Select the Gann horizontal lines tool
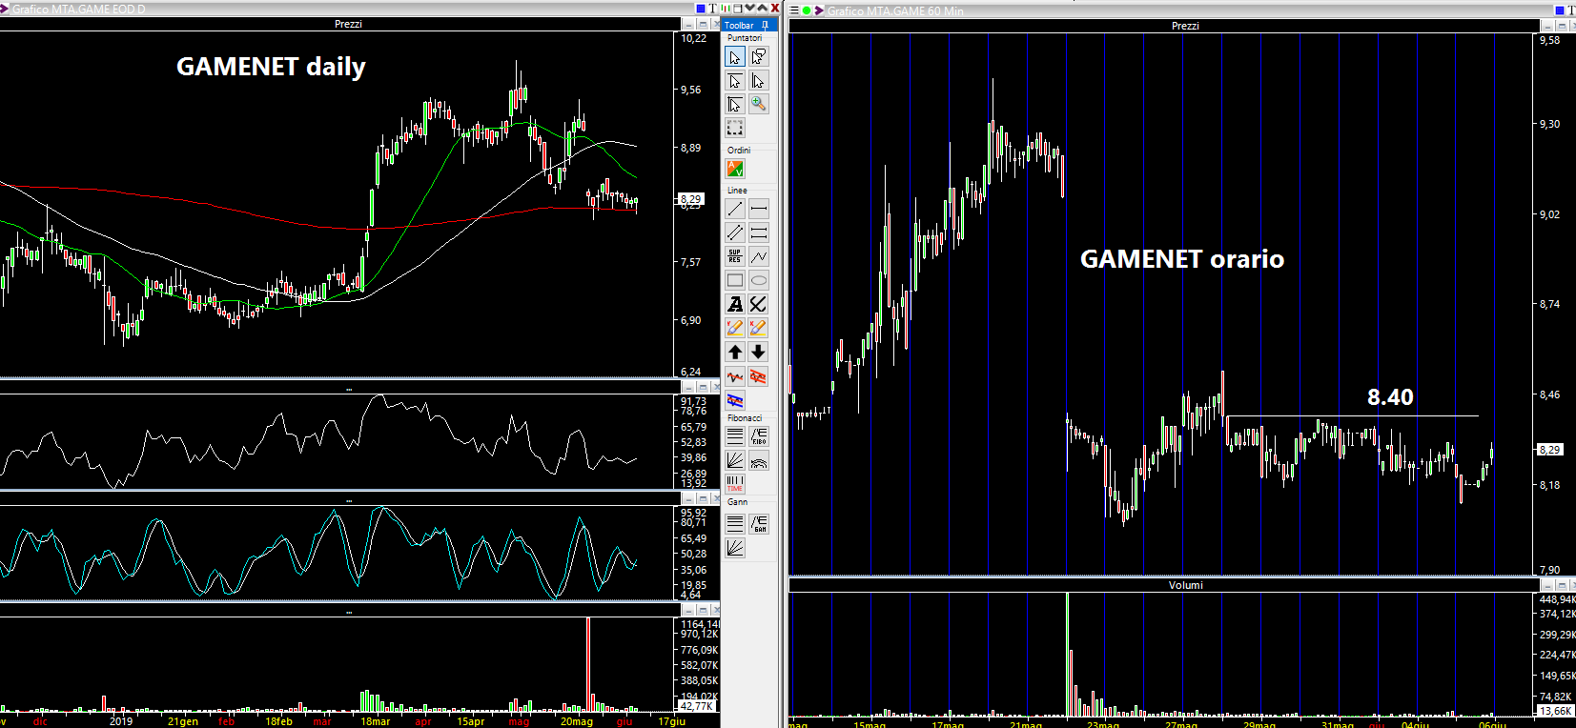Viewport: 1576px width, 728px height. 735,523
